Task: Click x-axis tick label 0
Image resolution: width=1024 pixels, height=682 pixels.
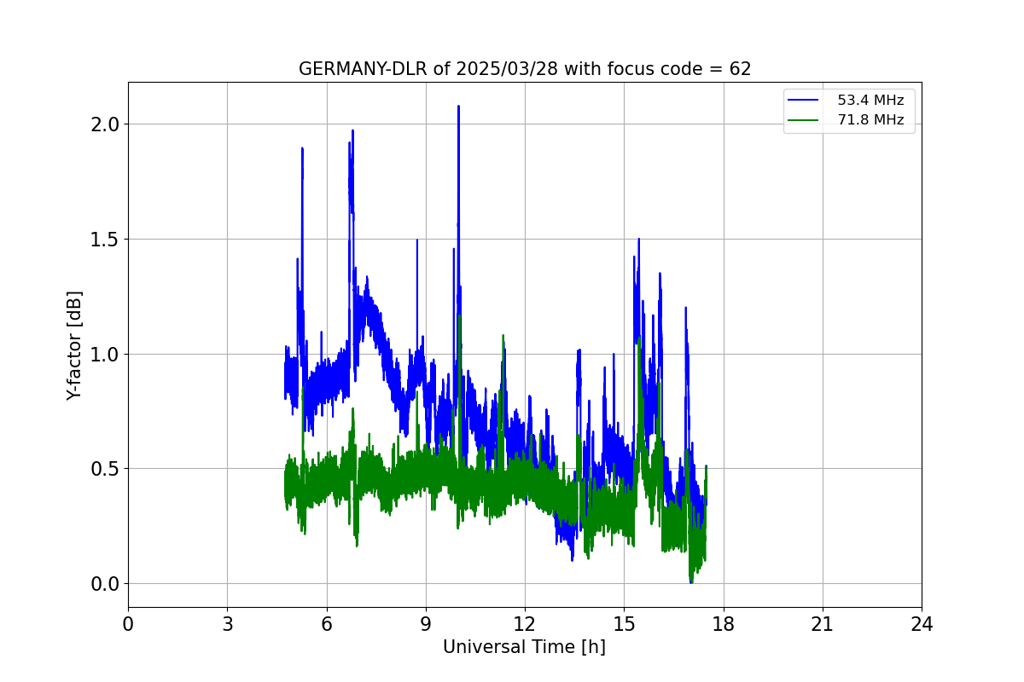Action: 128,624
